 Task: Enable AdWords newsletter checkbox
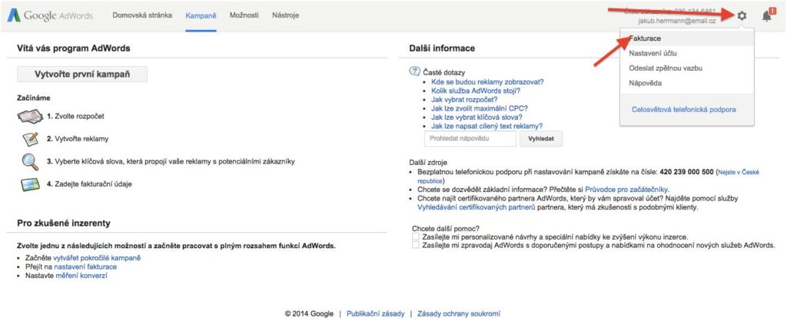(x=415, y=245)
